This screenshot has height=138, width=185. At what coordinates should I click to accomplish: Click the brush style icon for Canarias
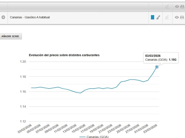pos(159,18)
